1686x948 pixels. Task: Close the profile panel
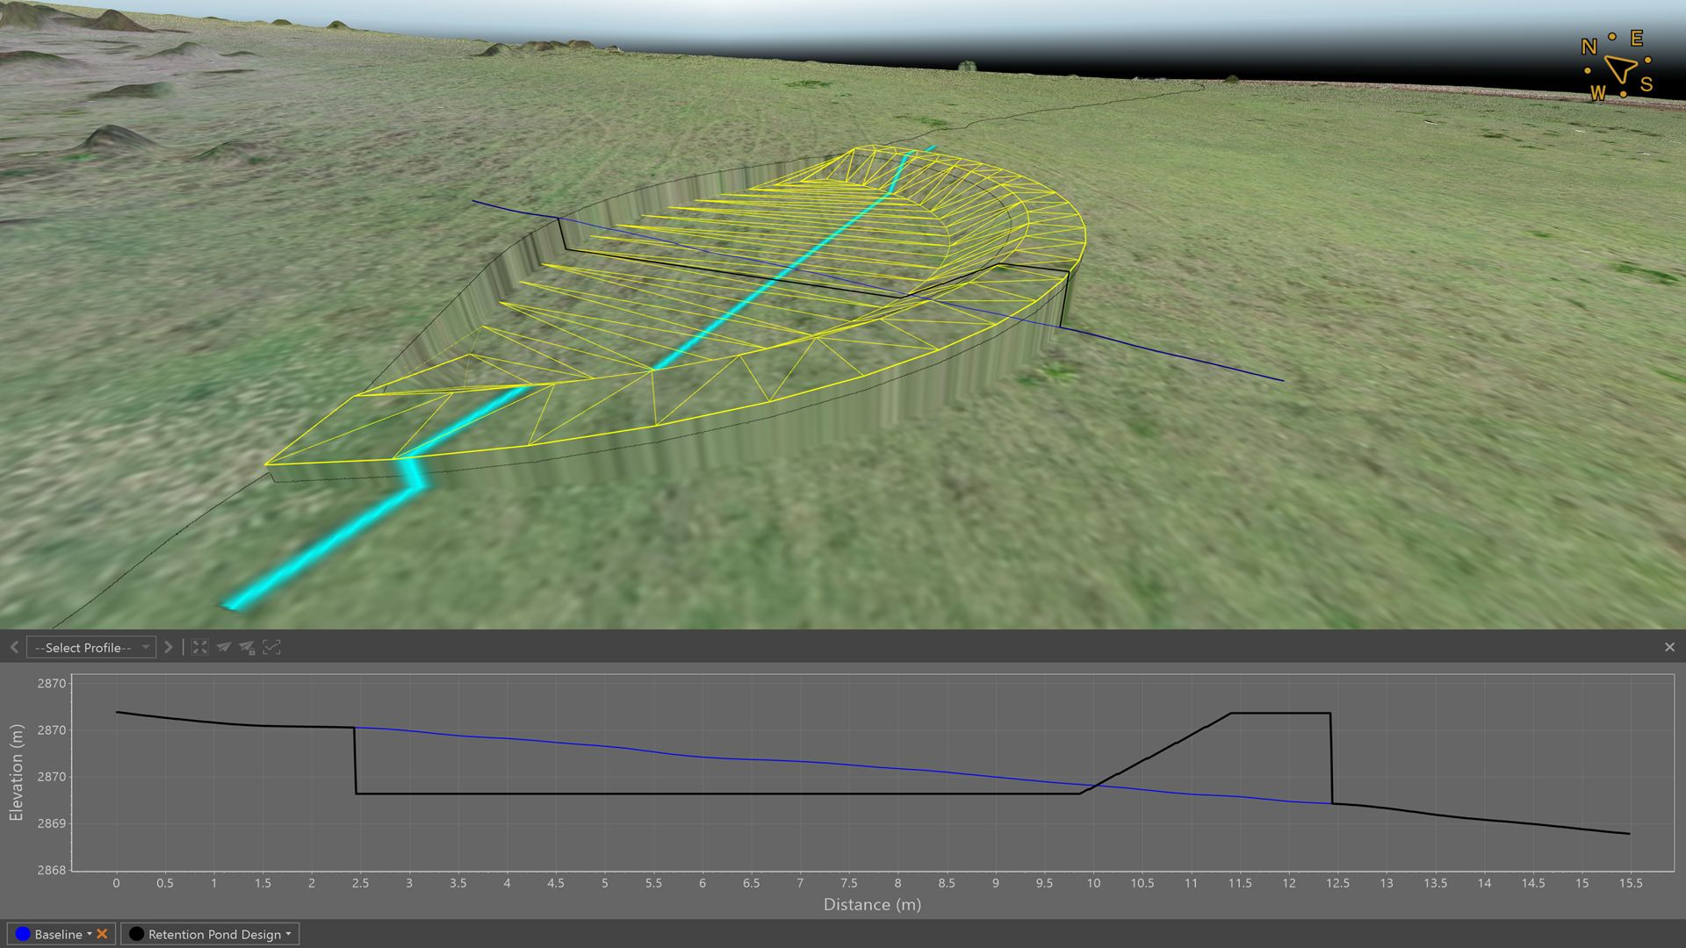coord(1669,647)
